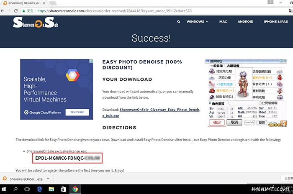The width and height of the screenshot is (293, 194).
Task: Expand the Windows dropdown menu
Action: [x=197, y=22]
